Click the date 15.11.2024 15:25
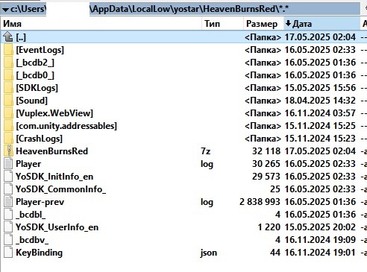This screenshot has width=367, height=272. (320, 126)
